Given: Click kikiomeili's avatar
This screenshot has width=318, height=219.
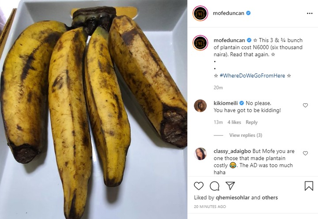Looking at the screenshot, I should (200, 106).
